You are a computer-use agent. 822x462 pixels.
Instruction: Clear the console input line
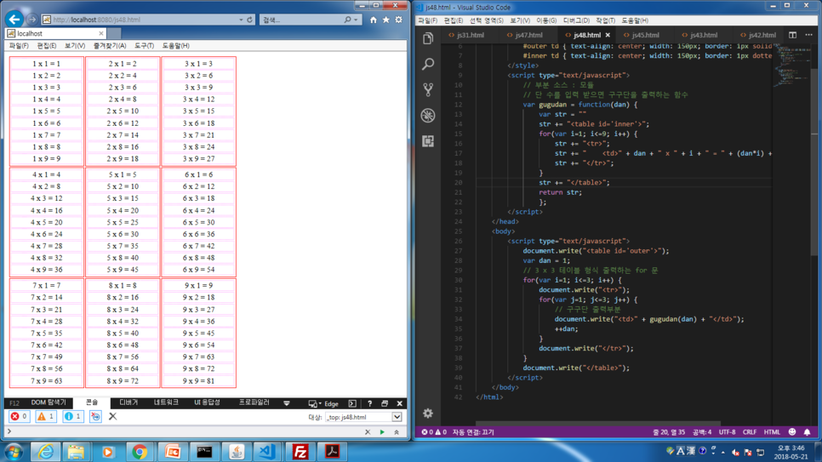[368, 432]
